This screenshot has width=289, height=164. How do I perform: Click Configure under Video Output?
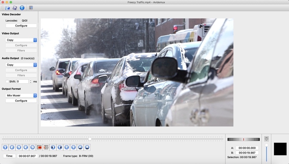click(x=21, y=45)
